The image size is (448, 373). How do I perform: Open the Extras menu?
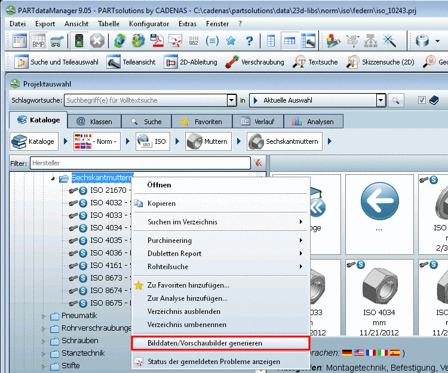(188, 24)
